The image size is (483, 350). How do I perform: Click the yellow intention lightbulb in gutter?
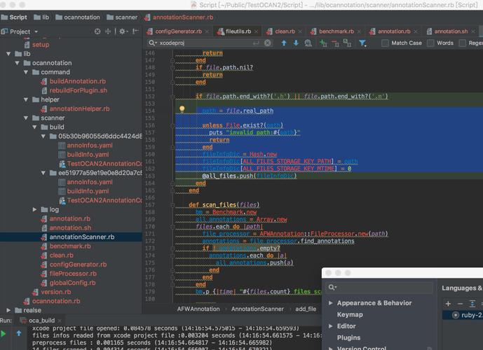click(x=182, y=110)
